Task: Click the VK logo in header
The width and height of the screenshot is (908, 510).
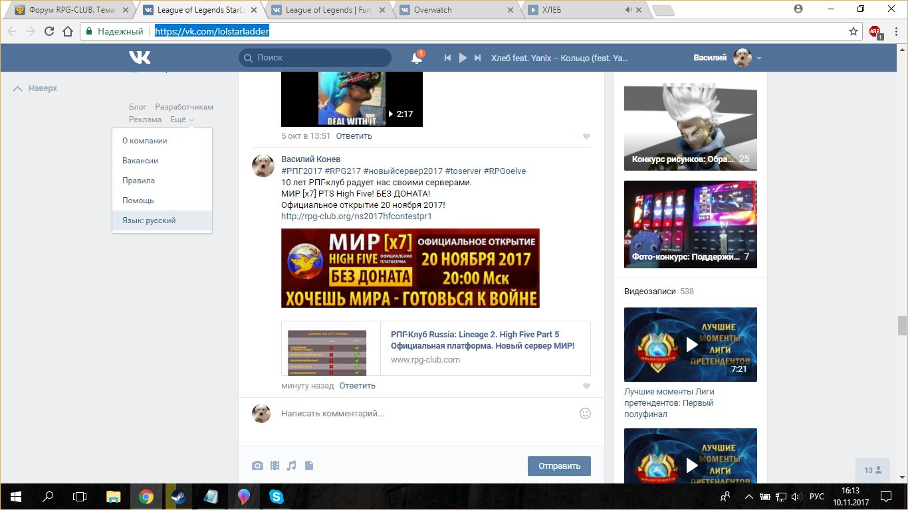Action: pyautogui.click(x=140, y=58)
